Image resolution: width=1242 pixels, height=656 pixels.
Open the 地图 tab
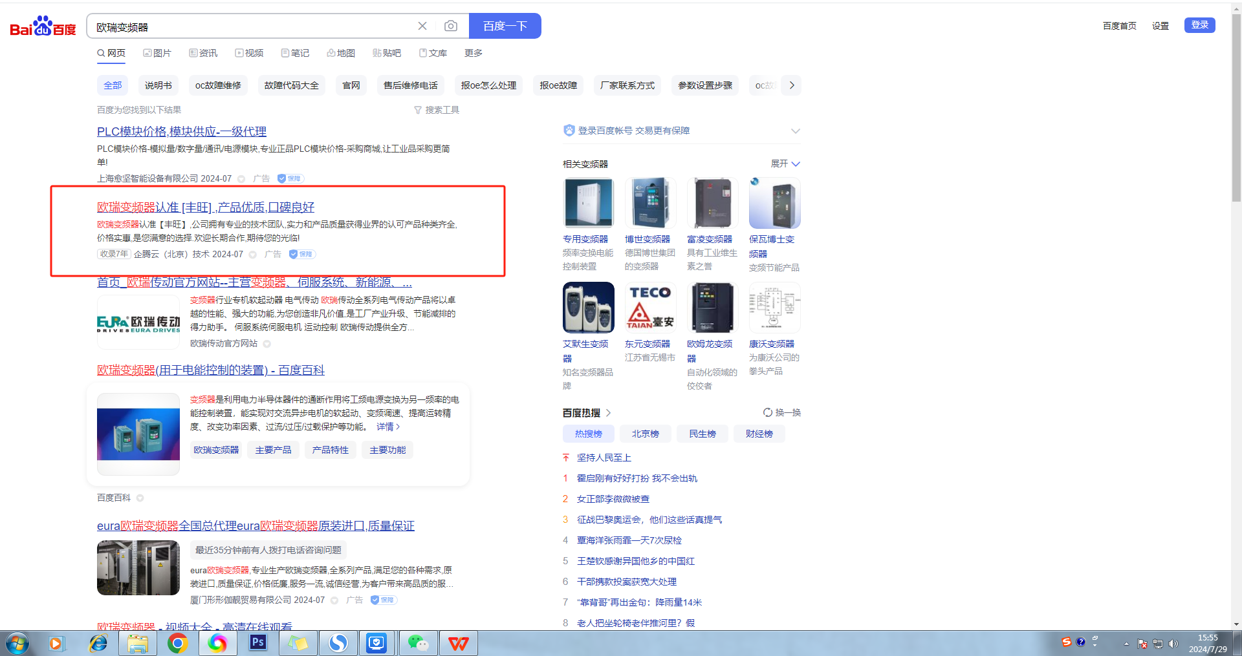[x=341, y=53]
